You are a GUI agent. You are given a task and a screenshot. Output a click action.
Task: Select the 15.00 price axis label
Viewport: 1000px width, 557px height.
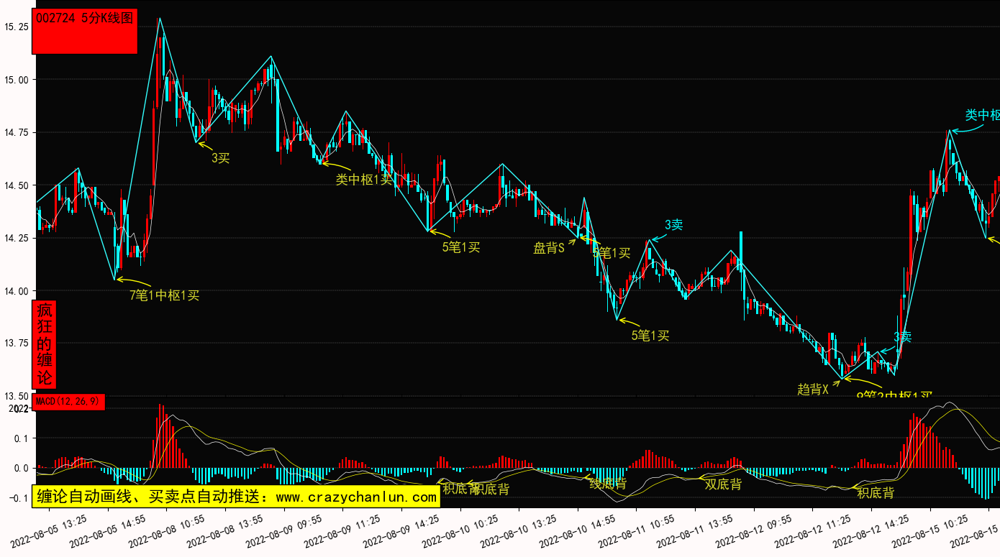click(x=16, y=80)
